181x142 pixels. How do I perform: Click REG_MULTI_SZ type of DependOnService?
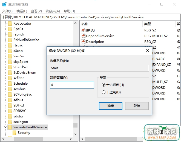156,36
